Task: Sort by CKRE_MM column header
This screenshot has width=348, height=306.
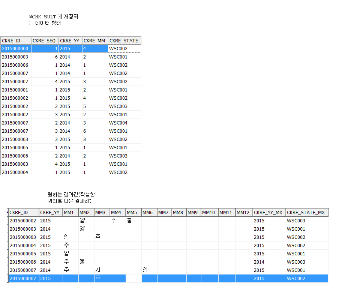Action: (x=95, y=40)
